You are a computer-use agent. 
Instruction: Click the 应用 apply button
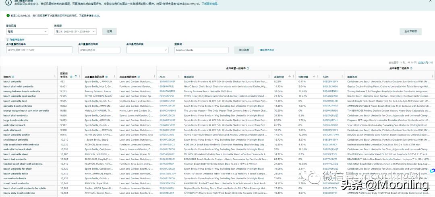[x=109, y=31]
